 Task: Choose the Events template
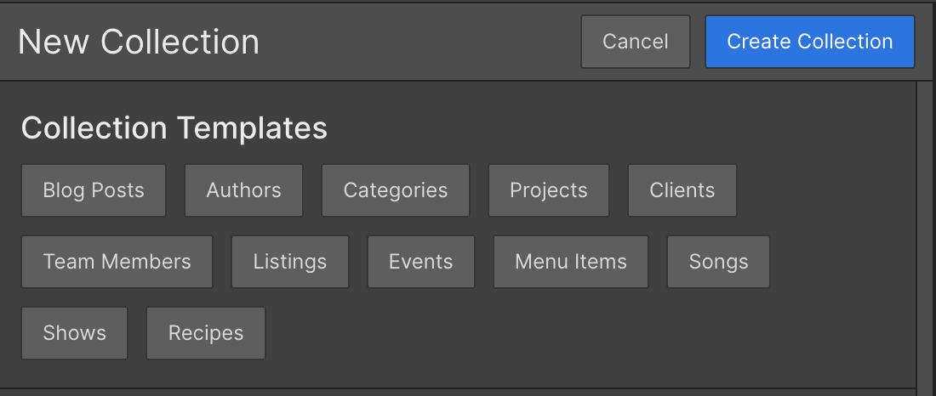click(x=421, y=262)
